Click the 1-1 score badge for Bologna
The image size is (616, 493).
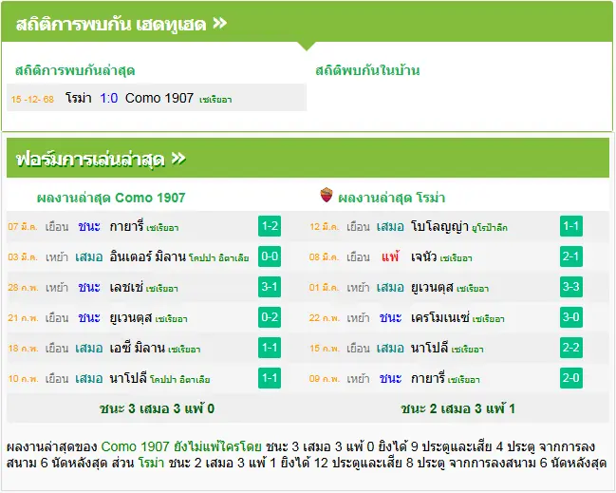(x=571, y=226)
